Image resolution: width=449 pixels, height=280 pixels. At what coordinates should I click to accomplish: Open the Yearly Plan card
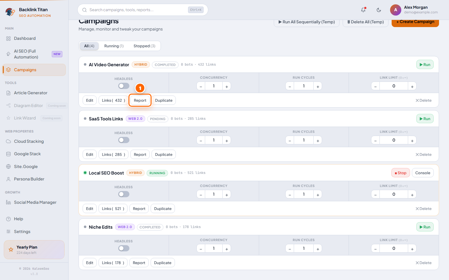click(x=34, y=250)
